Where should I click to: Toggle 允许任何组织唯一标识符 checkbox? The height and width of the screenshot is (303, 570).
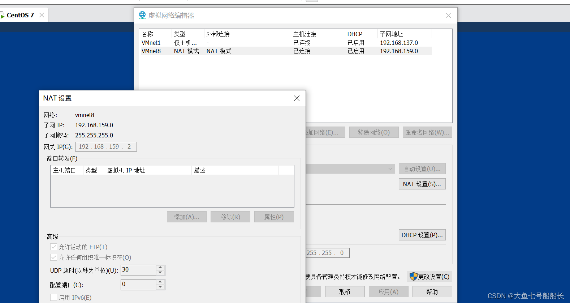coord(53,257)
